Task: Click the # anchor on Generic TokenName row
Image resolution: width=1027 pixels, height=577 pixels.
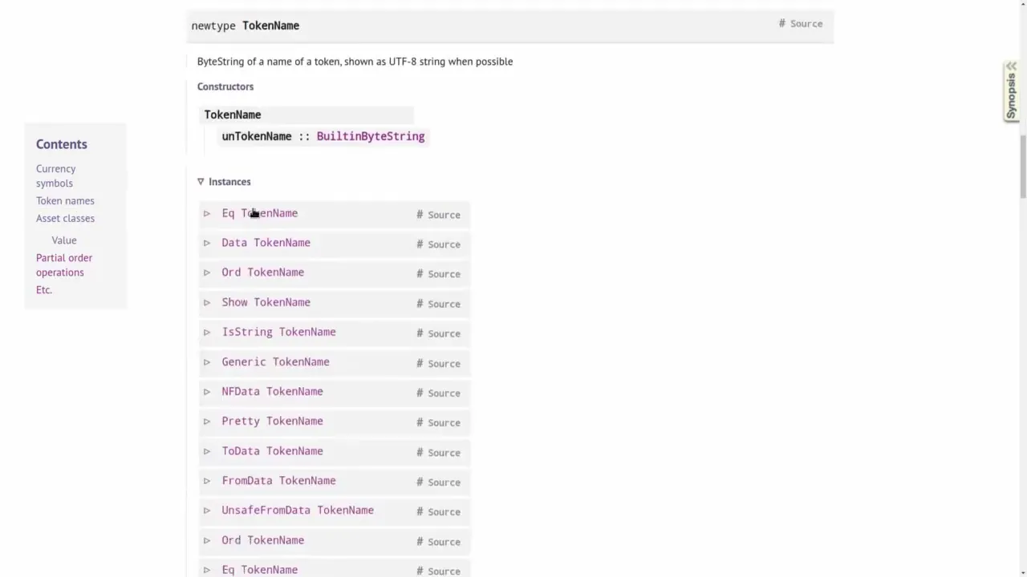Action: tap(420, 363)
